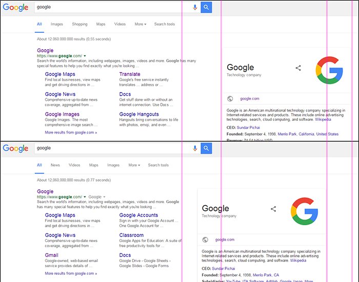Click the large G logo in the lower panel
The width and height of the screenshot is (359, 282).
pos(304,211)
